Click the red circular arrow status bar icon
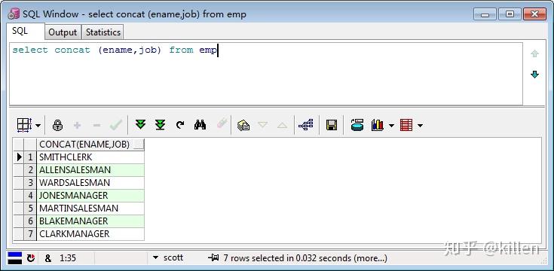This screenshot has height=271, width=554. pos(31,258)
